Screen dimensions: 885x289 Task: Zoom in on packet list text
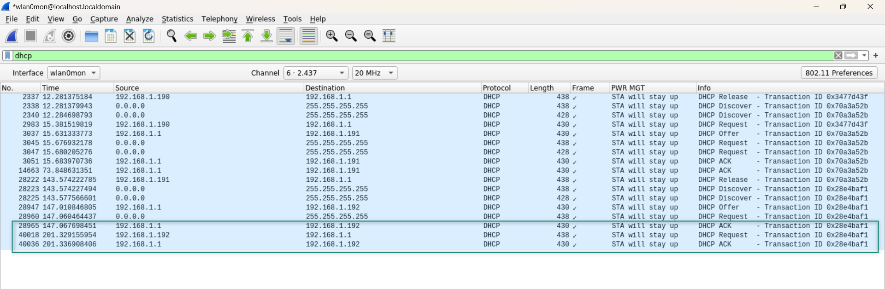331,36
